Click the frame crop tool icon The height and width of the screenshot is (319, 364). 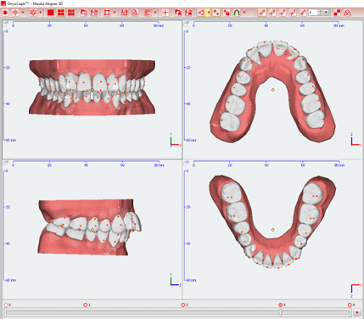pyautogui.click(x=107, y=13)
